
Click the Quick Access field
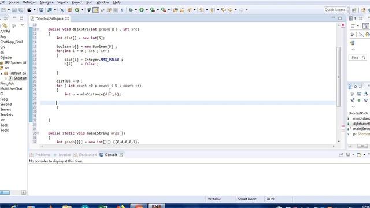(335, 10)
